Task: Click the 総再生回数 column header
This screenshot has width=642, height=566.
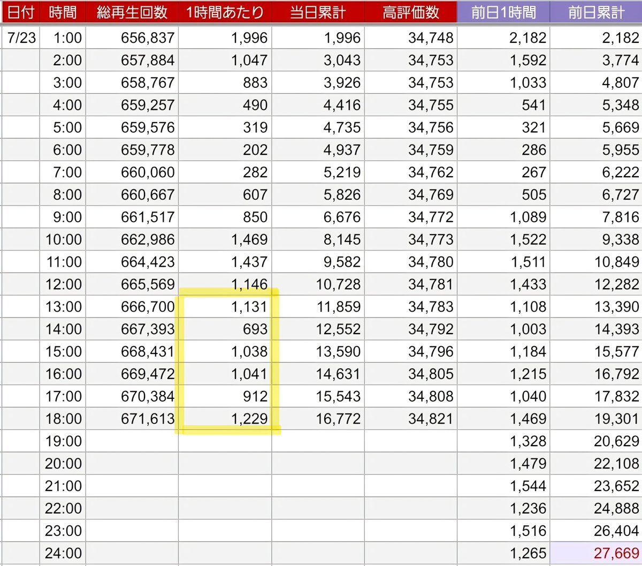Action: click(x=132, y=12)
